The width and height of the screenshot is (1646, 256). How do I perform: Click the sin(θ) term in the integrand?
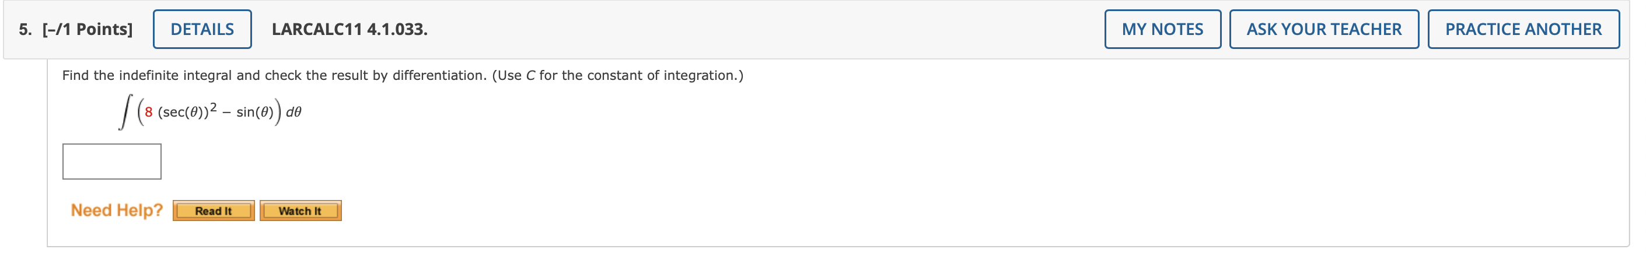(255, 113)
